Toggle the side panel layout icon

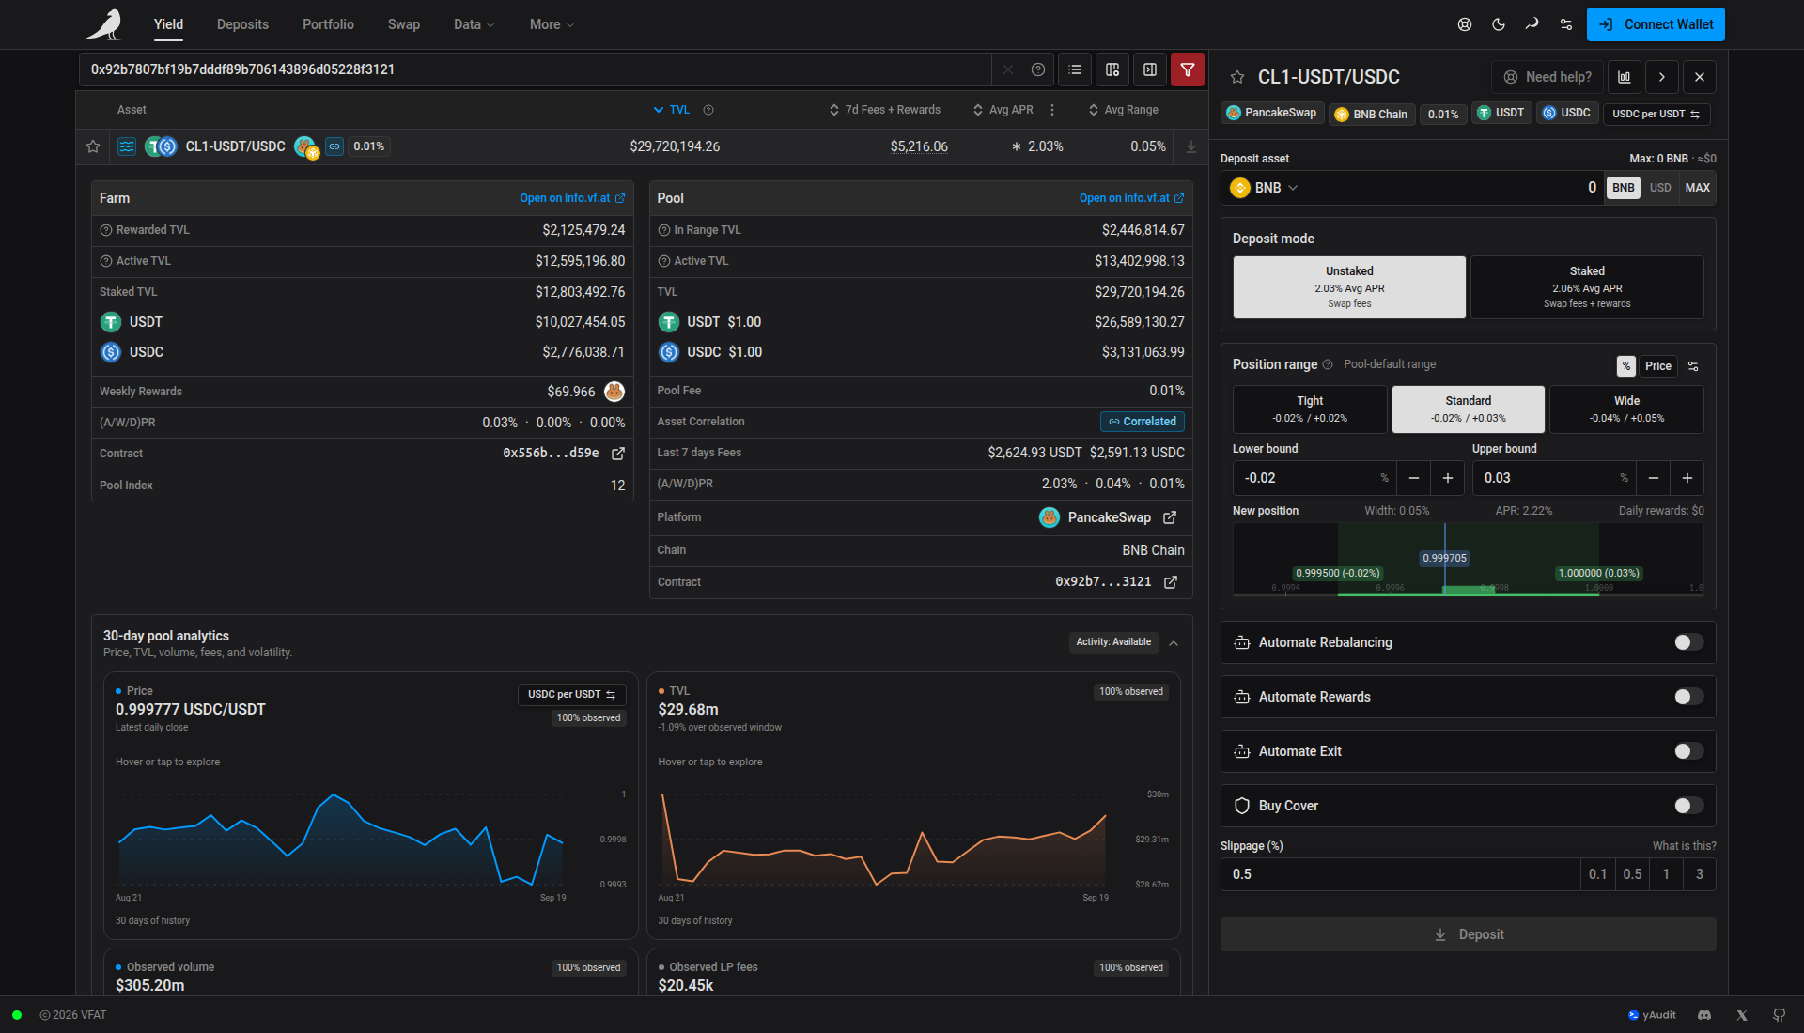(x=1150, y=69)
